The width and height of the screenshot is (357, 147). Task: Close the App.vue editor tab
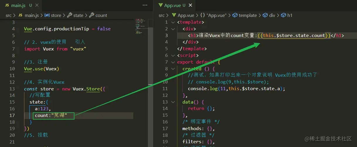tap(191, 5)
